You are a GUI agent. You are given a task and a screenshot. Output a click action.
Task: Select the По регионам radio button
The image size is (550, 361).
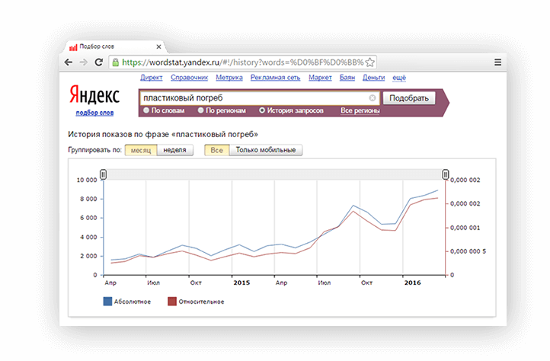(200, 110)
